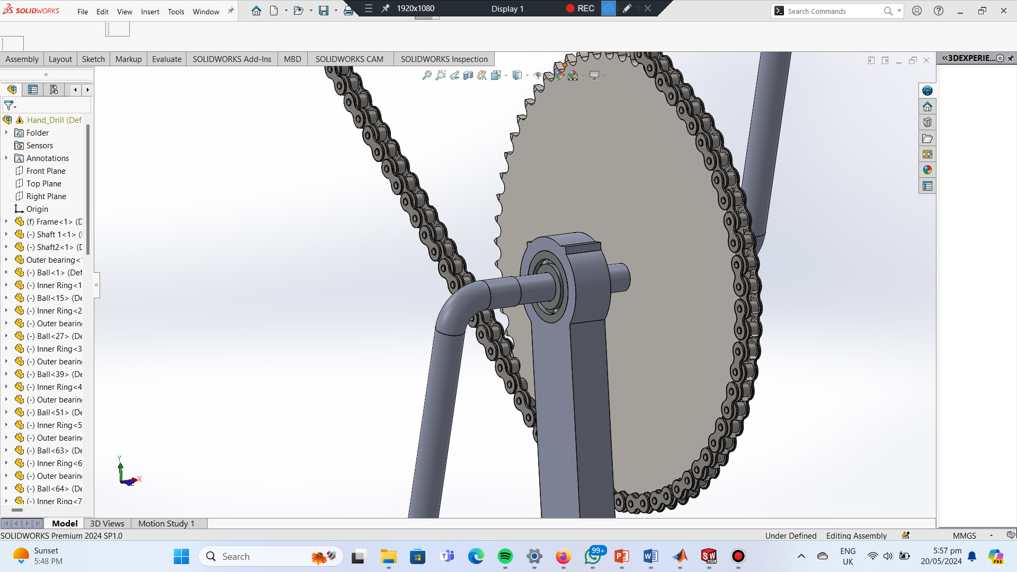Image resolution: width=1017 pixels, height=572 pixels.
Task: Open the Design Library pane icon
Action: tap(927, 122)
